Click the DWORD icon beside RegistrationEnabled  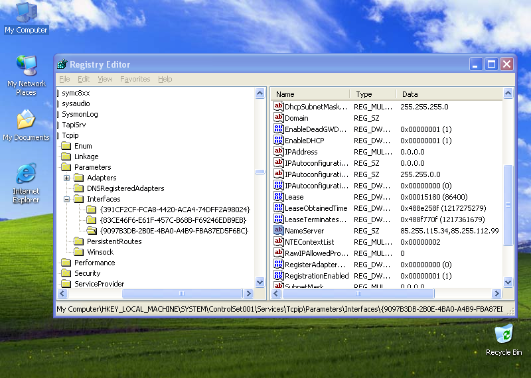pyautogui.click(x=278, y=275)
